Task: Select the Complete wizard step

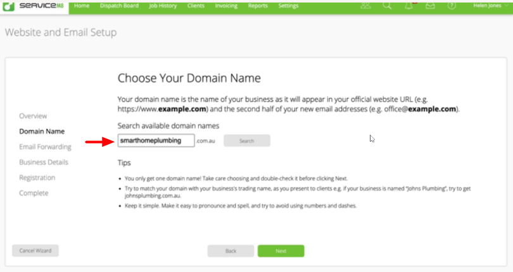Action: pos(34,193)
